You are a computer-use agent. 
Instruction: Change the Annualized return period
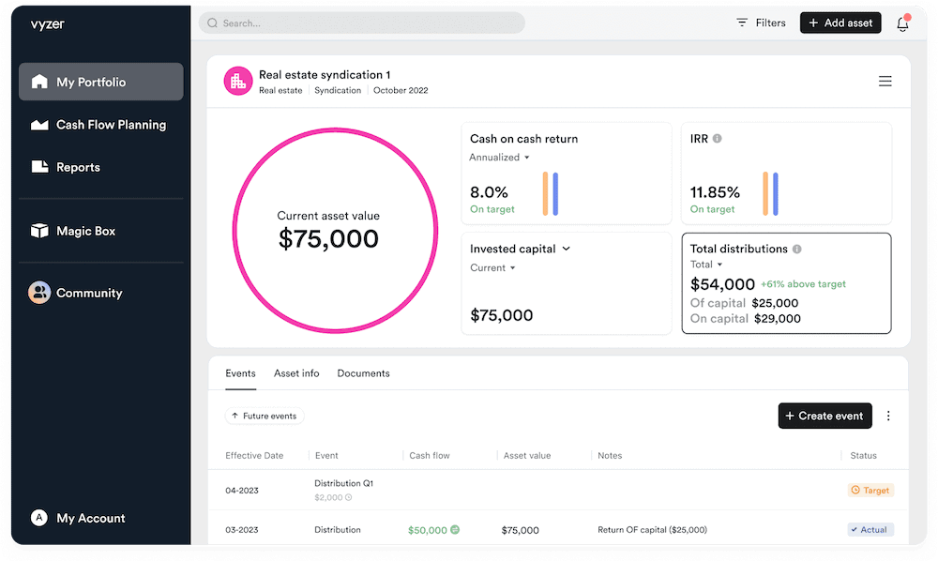click(497, 158)
